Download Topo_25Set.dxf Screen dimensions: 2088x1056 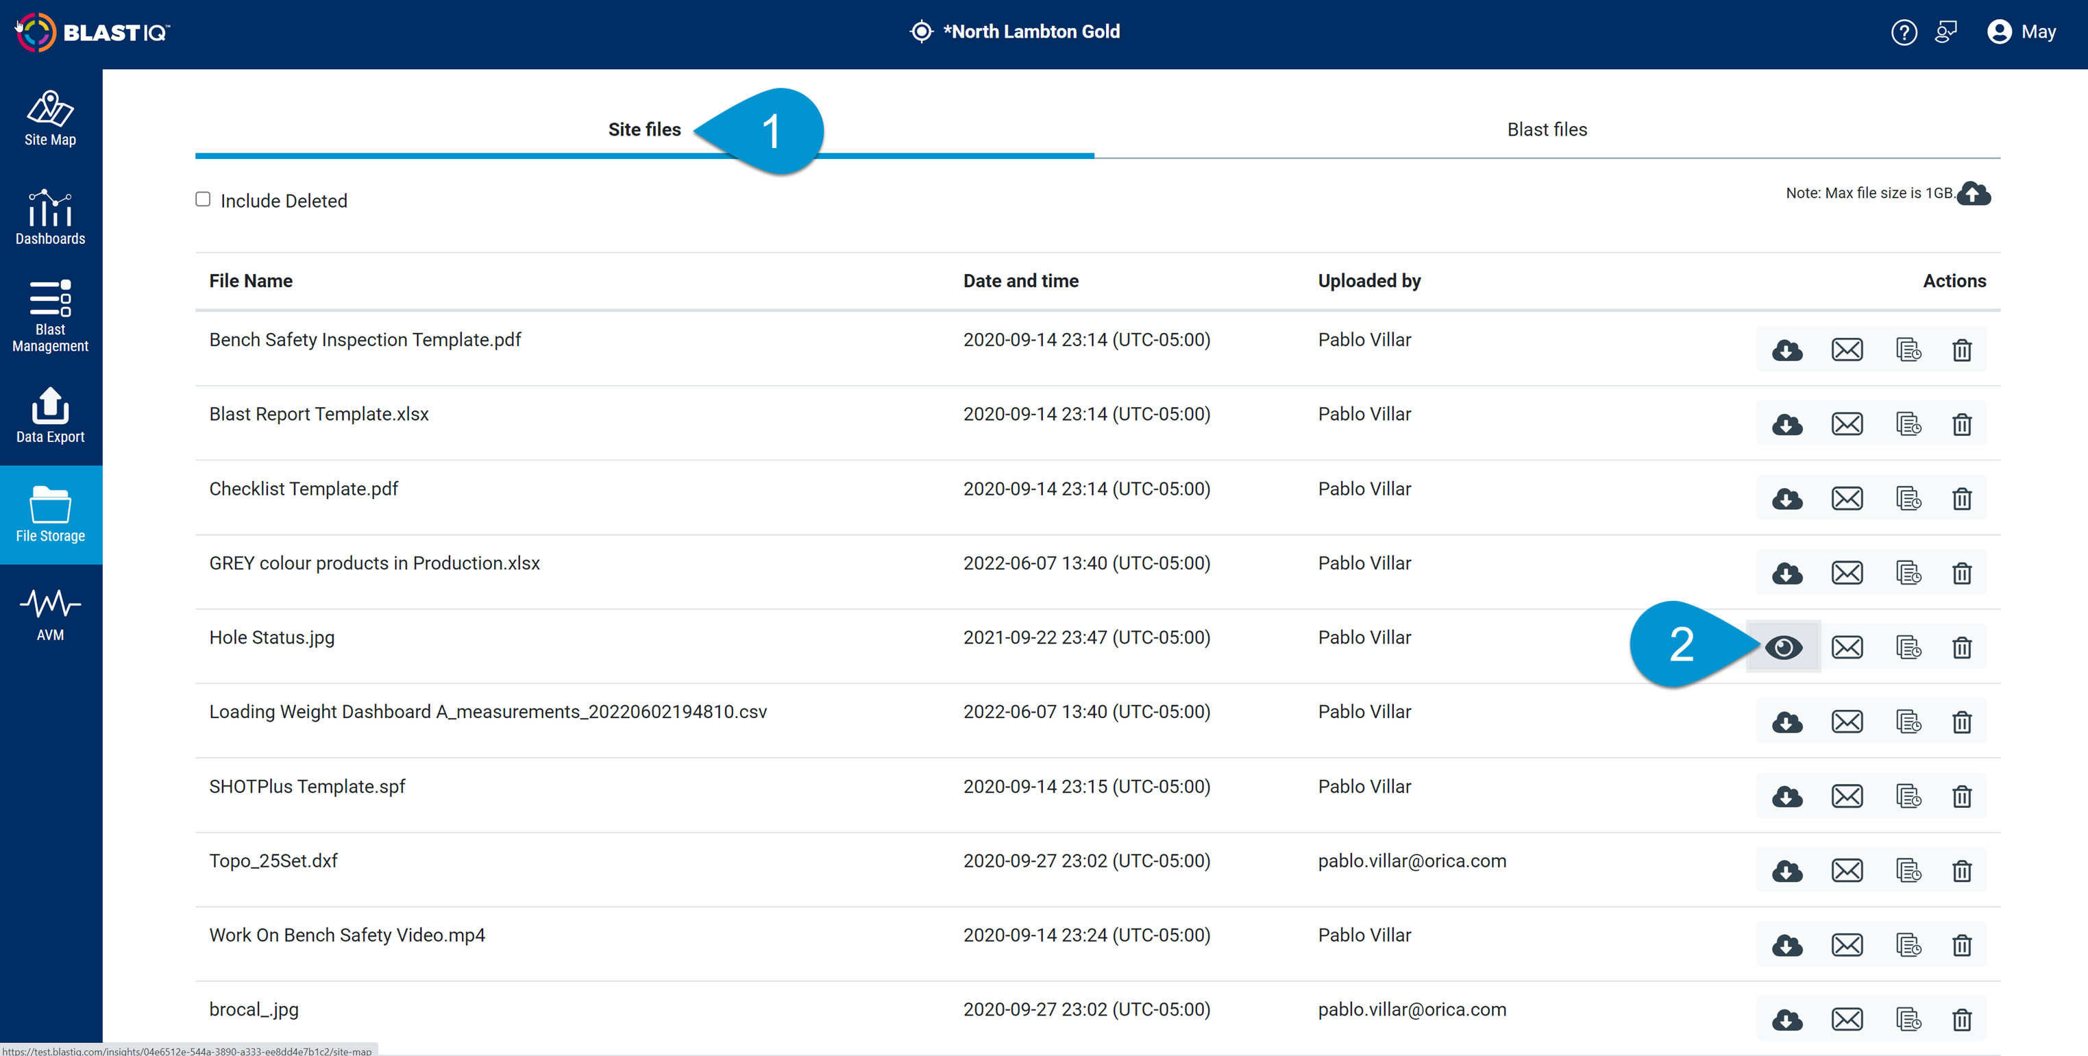tap(1786, 871)
